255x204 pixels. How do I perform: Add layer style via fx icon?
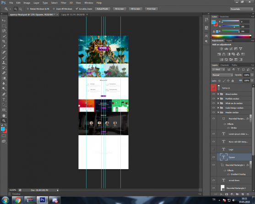221,194
